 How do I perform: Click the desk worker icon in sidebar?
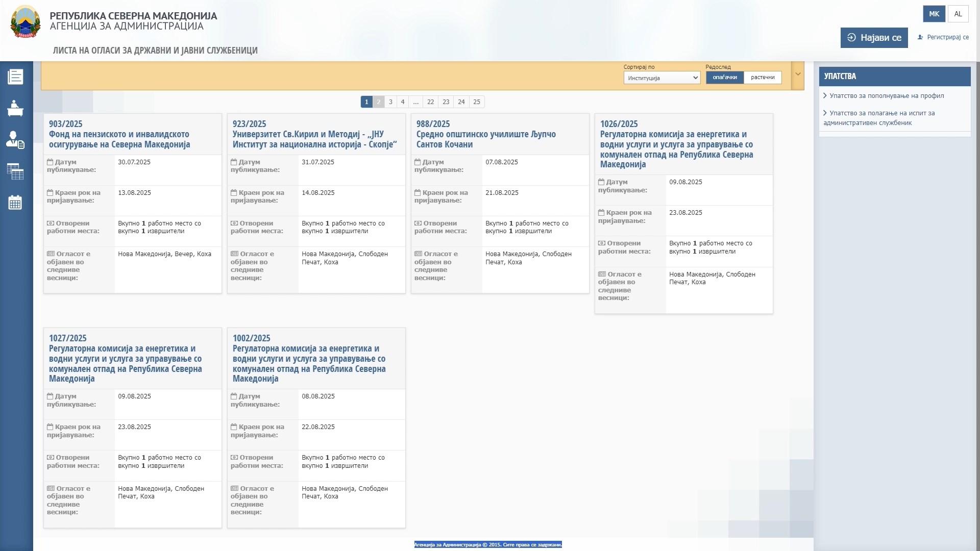coord(15,108)
